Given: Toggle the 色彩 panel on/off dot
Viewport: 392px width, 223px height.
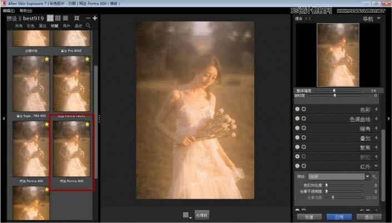Looking at the screenshot, I should 297,109.
